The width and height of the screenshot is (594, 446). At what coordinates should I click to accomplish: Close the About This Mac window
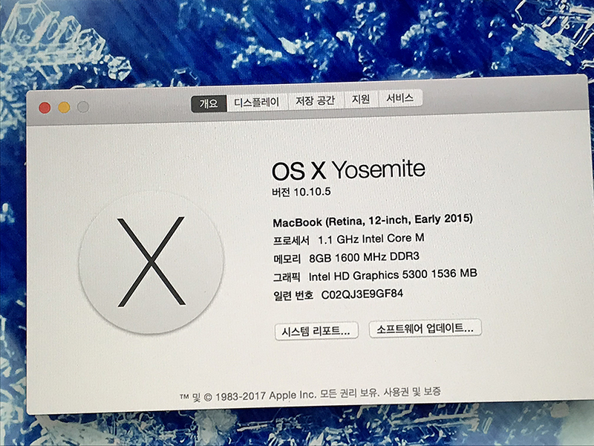pyautogui.click(x=45, y=108)
